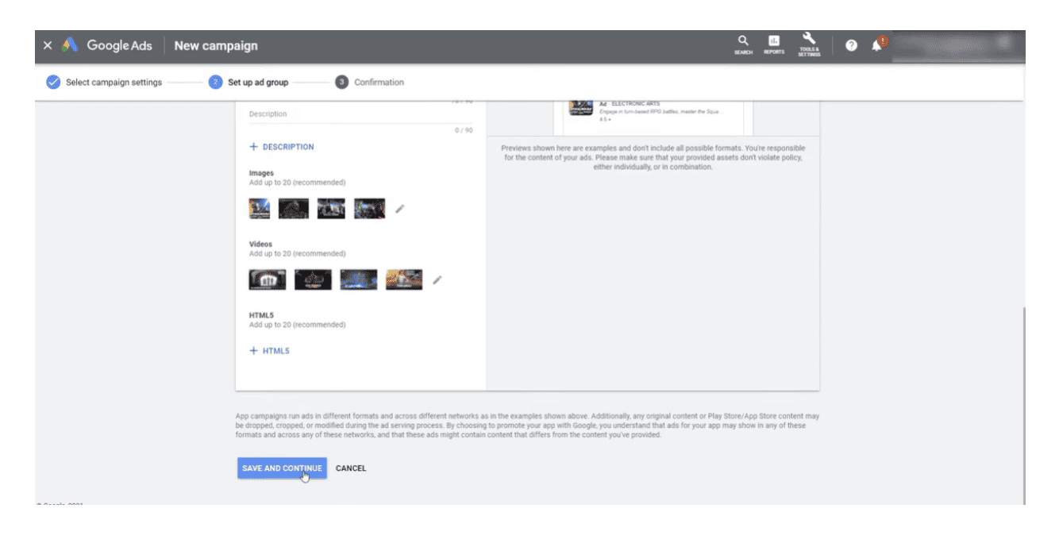Click the 'Images' section heading
Viewport: 1059px width, 543px height.
tap(261, 173)
